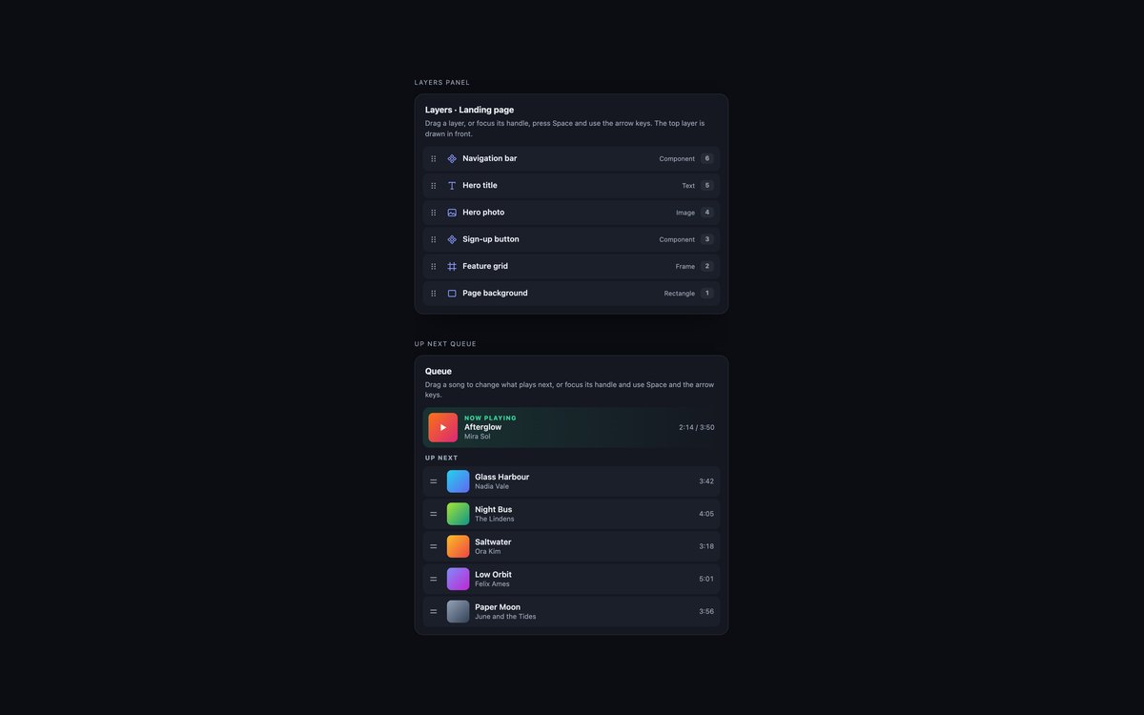Click the drag handle for Hero photo layer
The width and height of the screenshot is (1144, 715).
[x=434, y=213]
